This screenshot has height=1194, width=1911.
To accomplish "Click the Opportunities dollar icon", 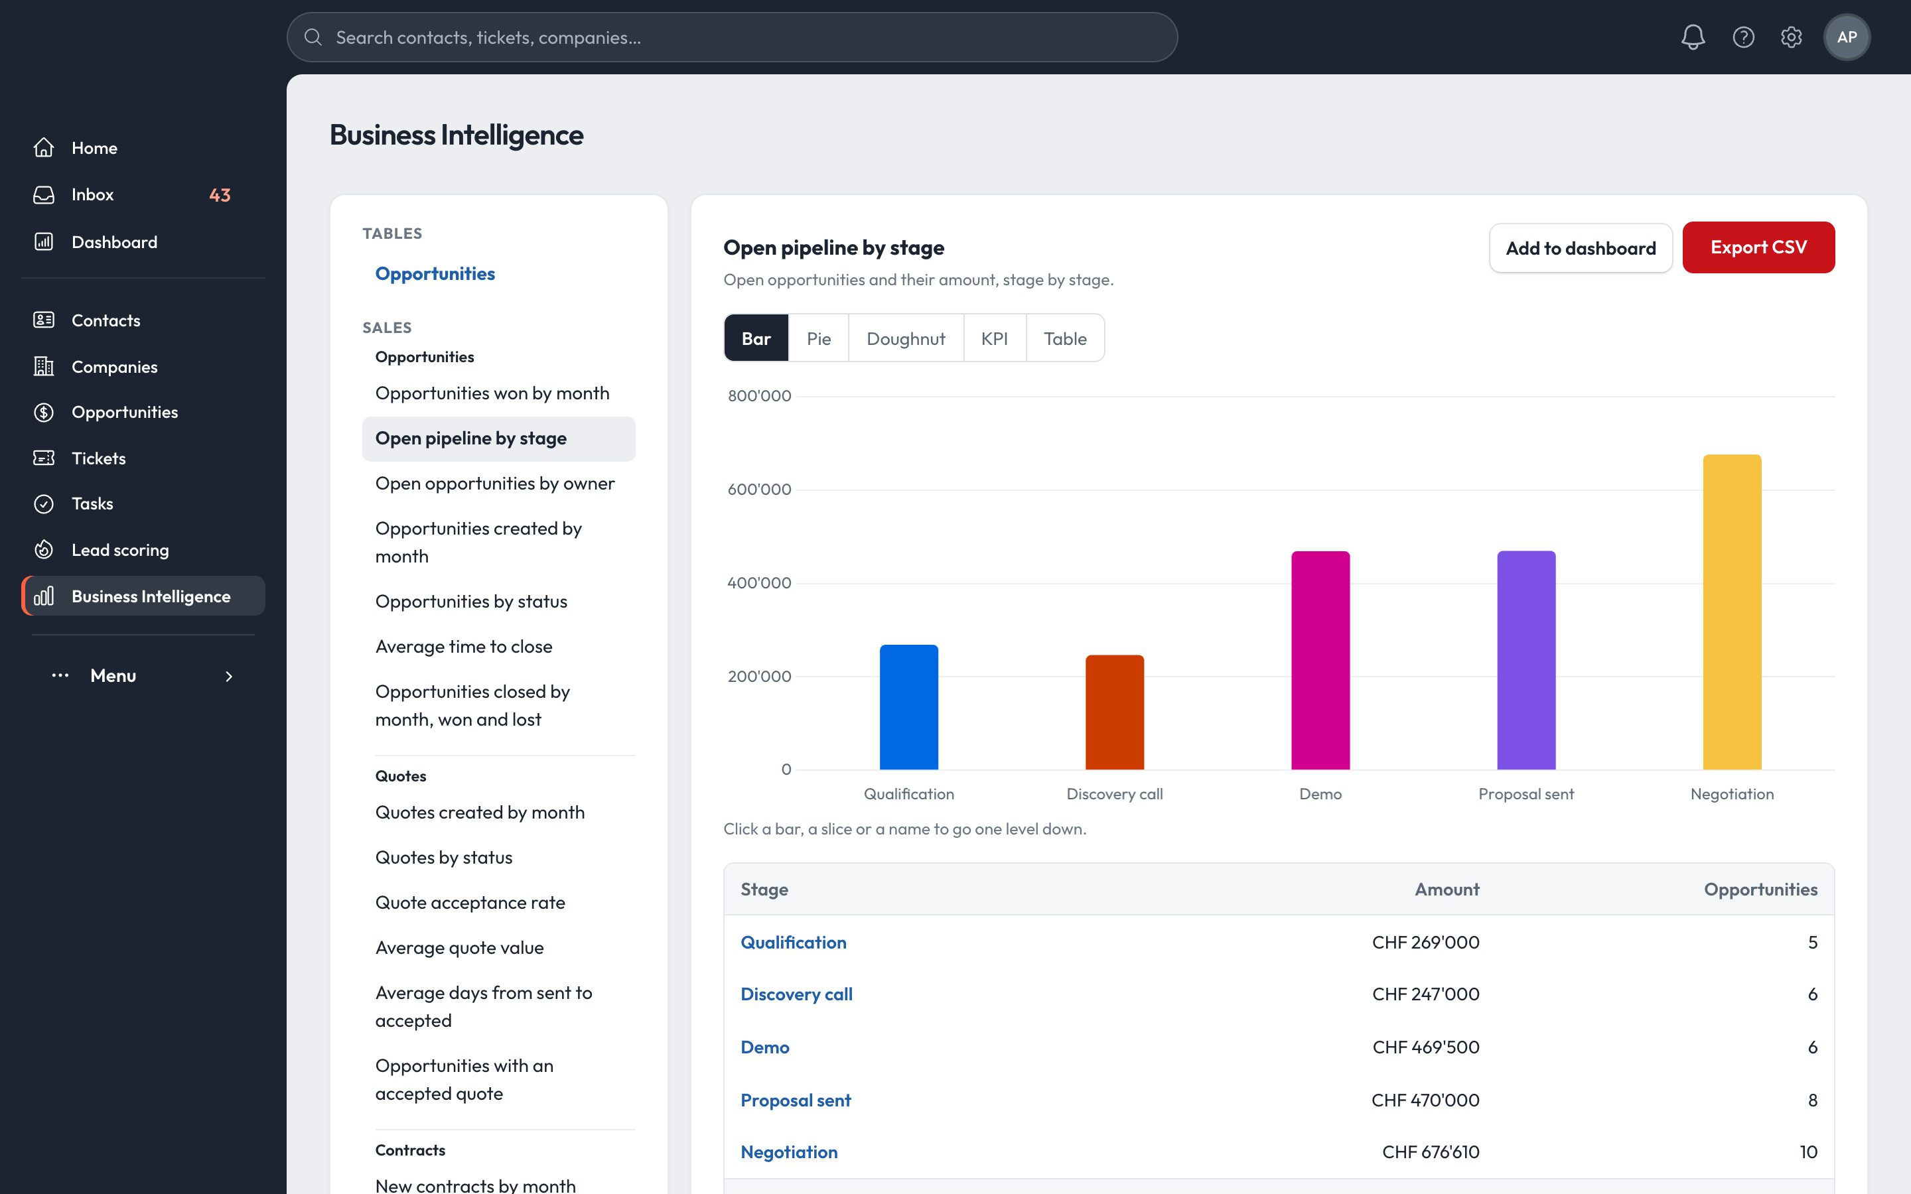I will tap(44, 412).
